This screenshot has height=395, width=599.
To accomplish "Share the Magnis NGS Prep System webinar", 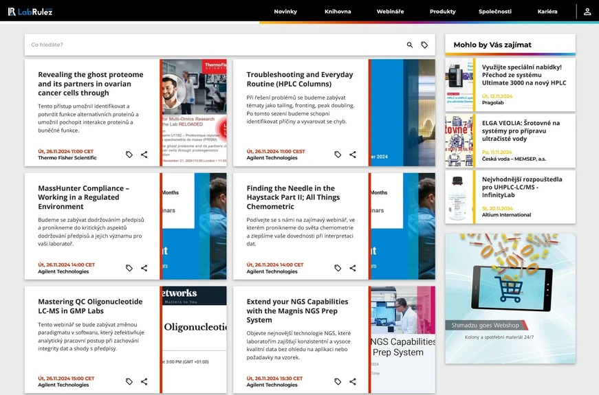I will 353,381.
